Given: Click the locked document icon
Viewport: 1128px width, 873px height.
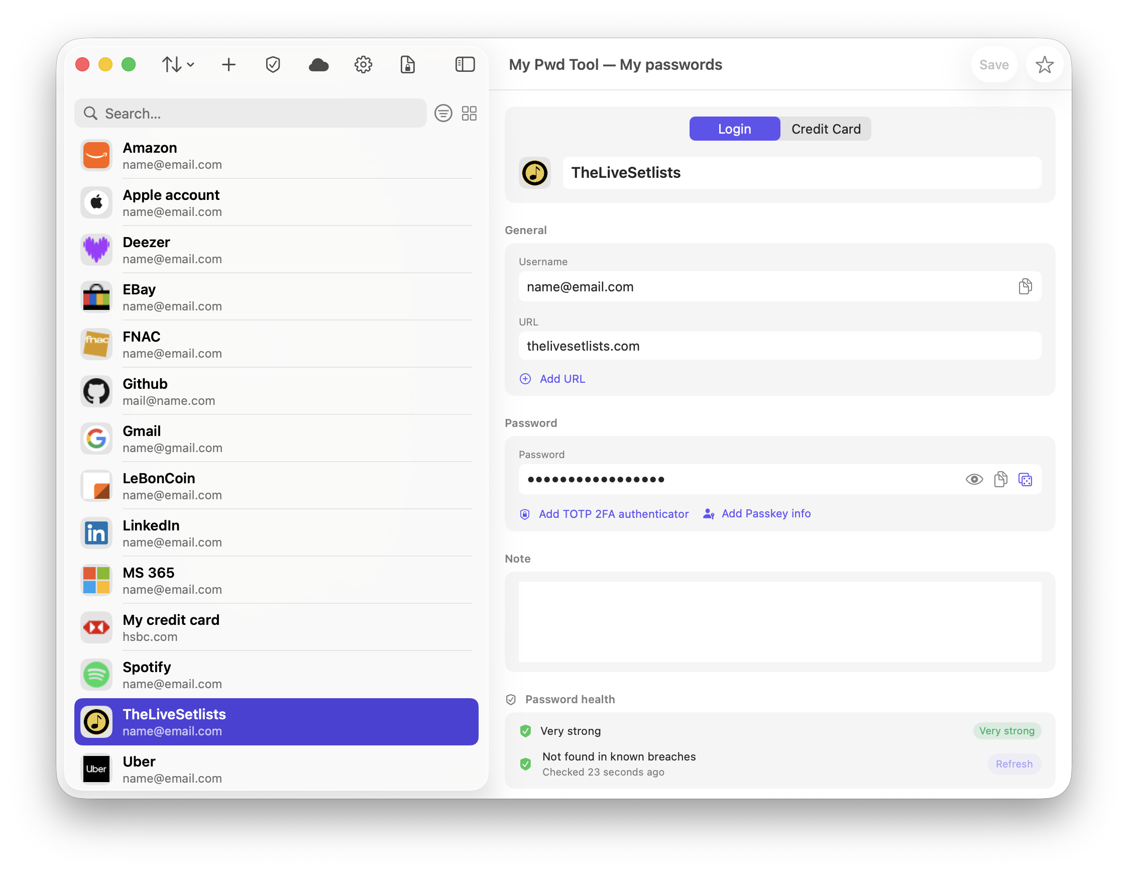Looking at the screenshot, I should [x=407, y=65].
